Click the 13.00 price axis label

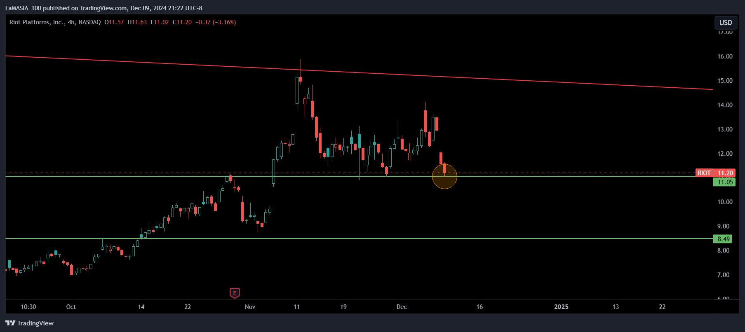725,129
